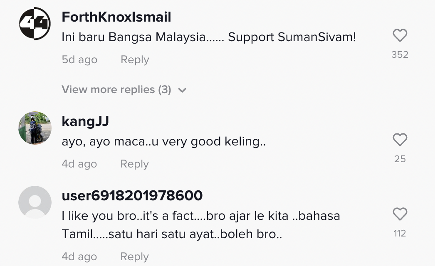The width and height of the screenshot is (435, 266).
Task: Reply to the Bahasa Tamil comment
Action: point(135,256)
